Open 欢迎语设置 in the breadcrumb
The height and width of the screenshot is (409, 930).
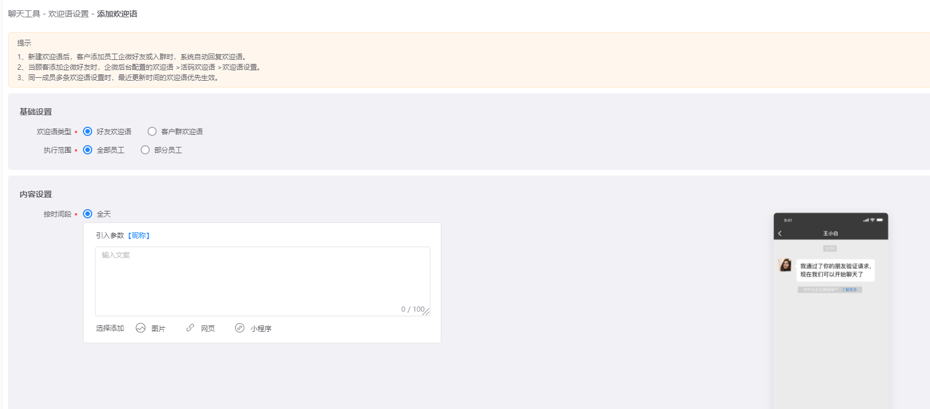coord(69,14)
